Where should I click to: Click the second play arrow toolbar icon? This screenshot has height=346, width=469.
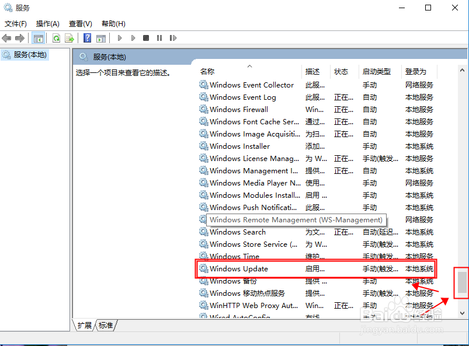(133, 38)
